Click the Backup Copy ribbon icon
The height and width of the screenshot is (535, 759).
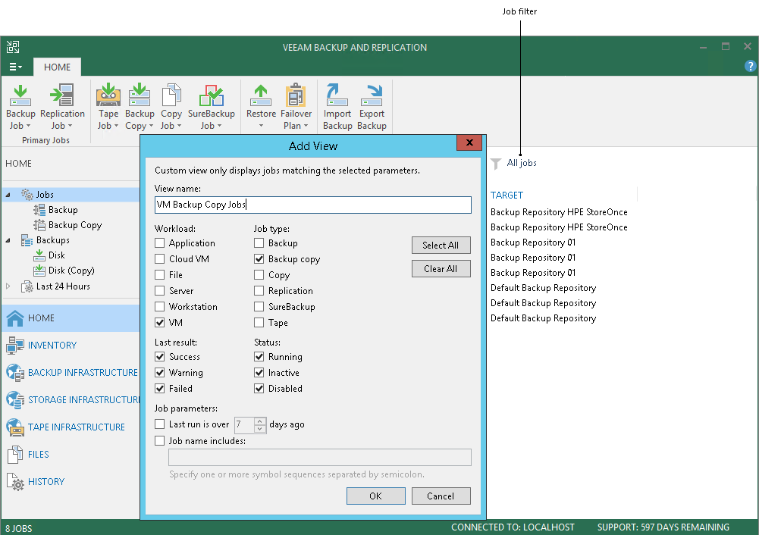pos(140,95)
